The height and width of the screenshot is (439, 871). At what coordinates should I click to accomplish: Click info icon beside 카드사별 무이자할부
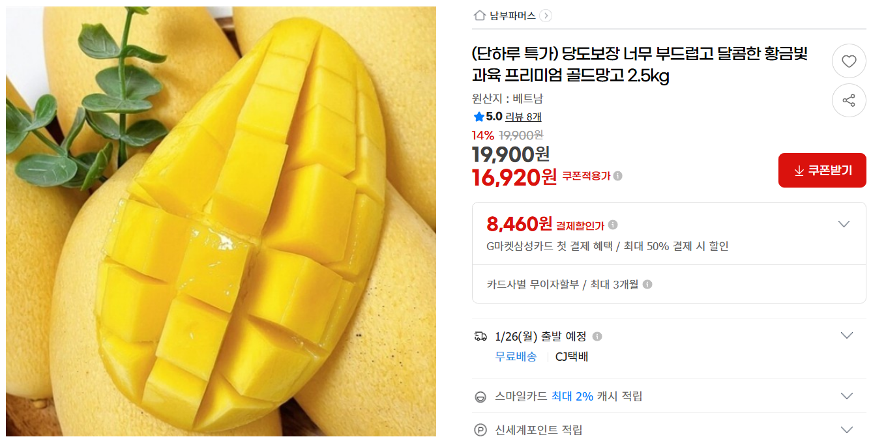point(647,285)
